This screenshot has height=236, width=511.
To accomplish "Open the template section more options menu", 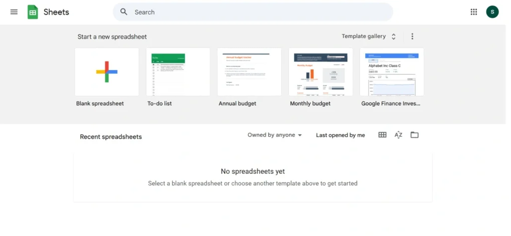I will coord(412,36).
